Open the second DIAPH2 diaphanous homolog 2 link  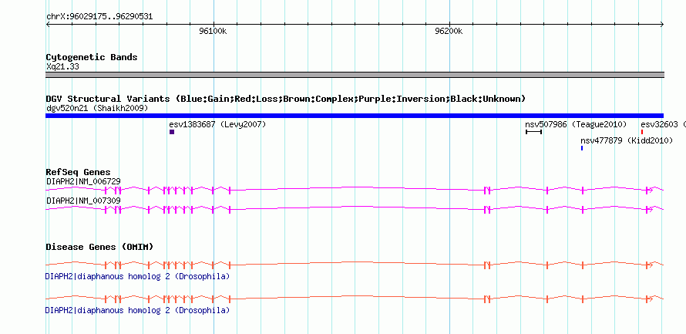(x=137, y=310)
